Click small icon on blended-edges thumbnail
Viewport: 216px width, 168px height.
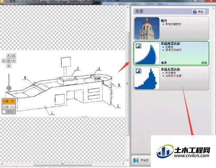[139, 46]
